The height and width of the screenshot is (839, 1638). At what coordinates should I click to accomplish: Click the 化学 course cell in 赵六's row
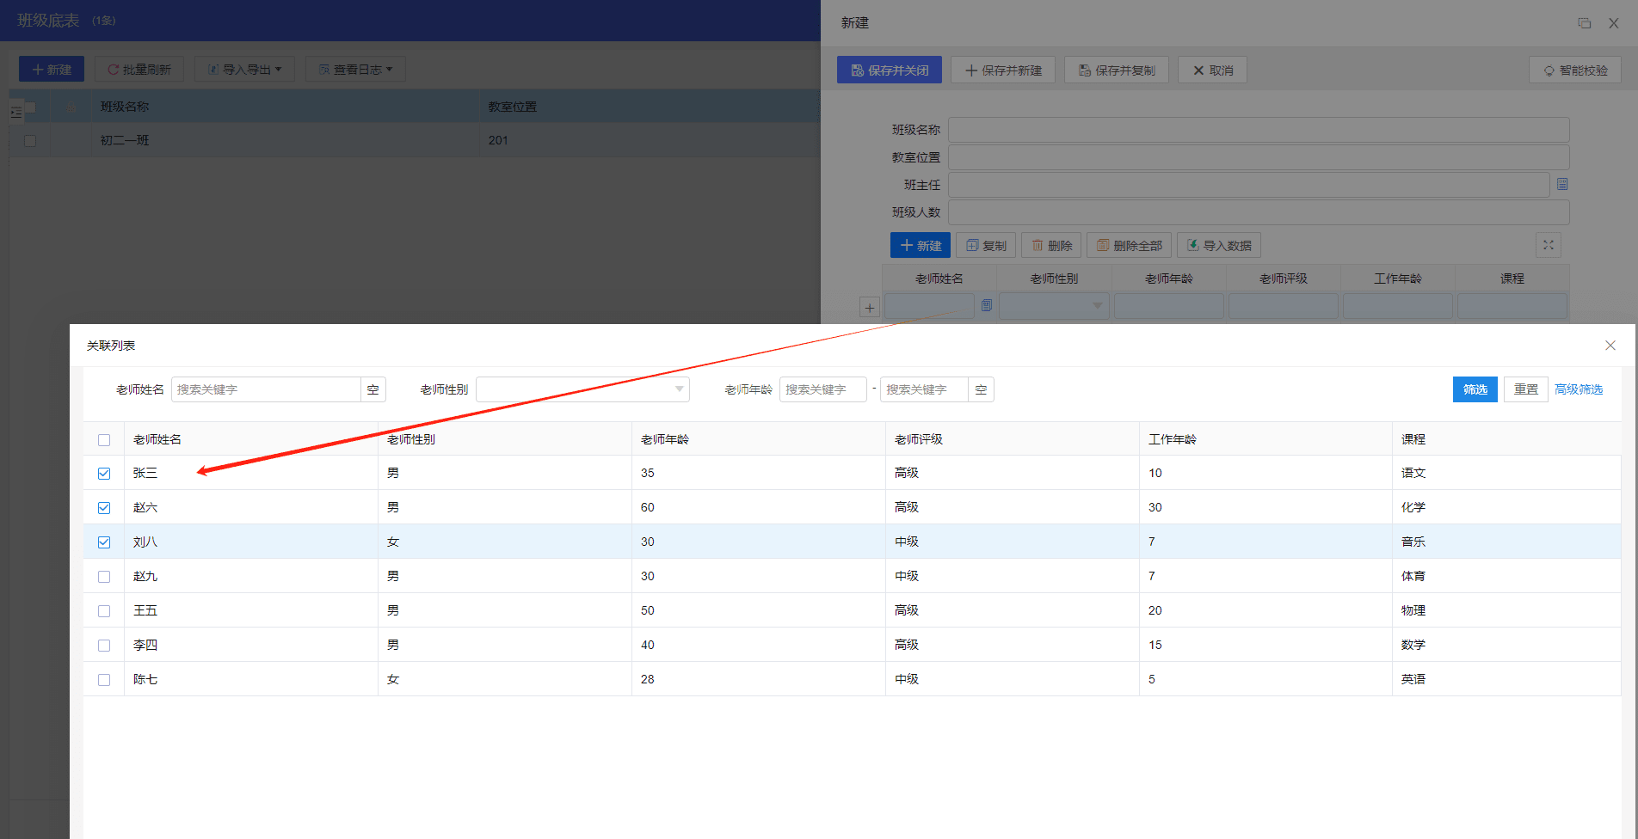point(1413,507)
